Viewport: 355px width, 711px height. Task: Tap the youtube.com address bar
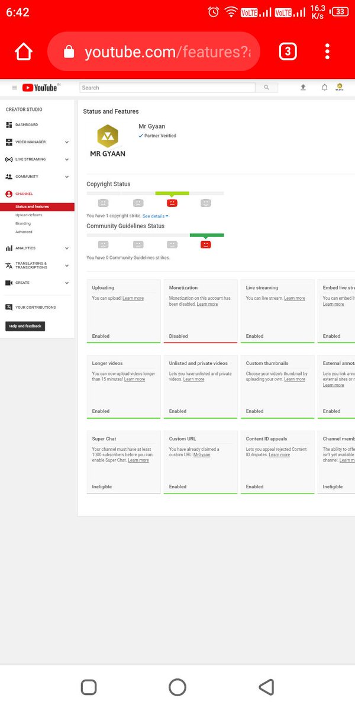tap(154, 52)
